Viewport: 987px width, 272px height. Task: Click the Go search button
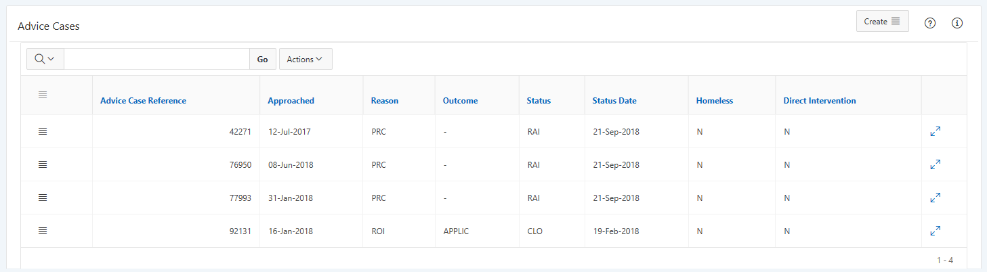tap(263, 59)
